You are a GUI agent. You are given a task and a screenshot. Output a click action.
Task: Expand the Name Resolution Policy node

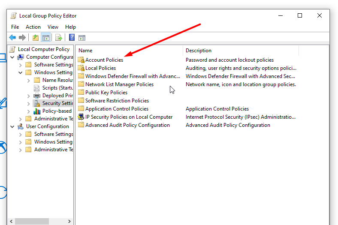(x=29, y=81)
